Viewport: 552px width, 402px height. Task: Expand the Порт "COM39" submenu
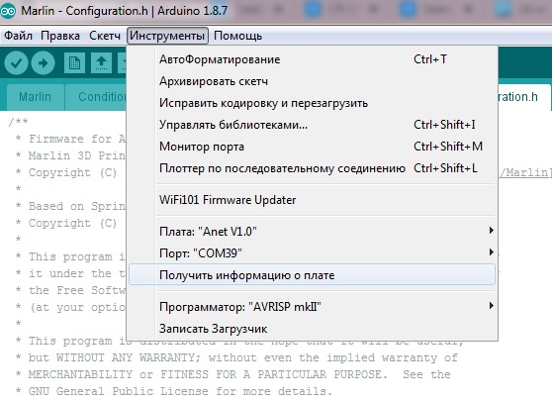tap(312, 252)
